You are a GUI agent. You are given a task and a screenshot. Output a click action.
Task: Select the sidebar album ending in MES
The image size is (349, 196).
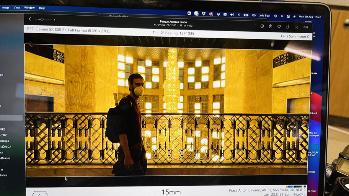(3, 129)
